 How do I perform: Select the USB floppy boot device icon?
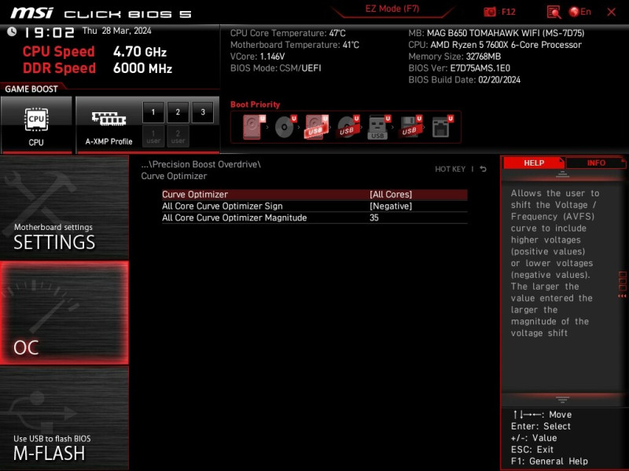pyautogui.click(x=410, y=127)
